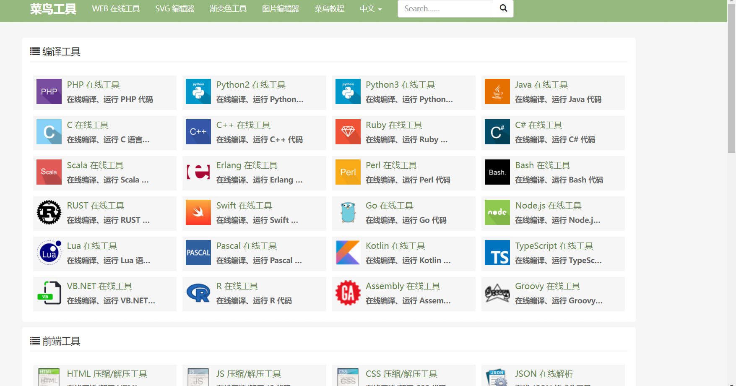Open Kotlin 在线工具 link
This screenshot has height=386, width=736.
395,246
